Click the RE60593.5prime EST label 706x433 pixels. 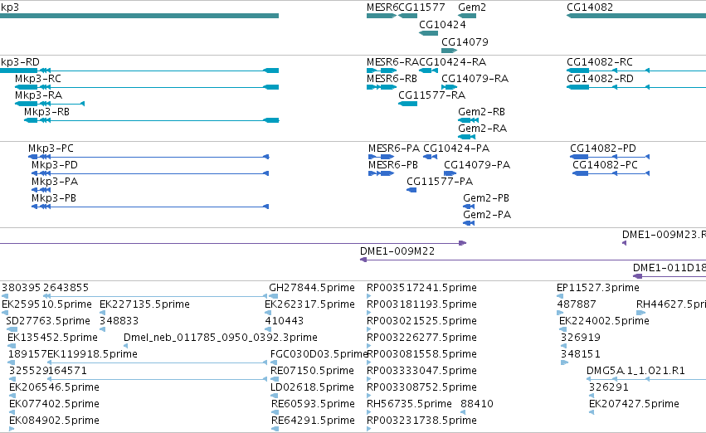(x=313, y=404)
